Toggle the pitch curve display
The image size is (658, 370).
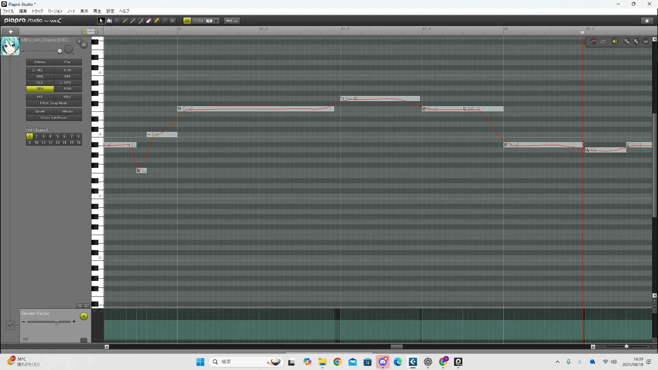(x=593, y=41)
